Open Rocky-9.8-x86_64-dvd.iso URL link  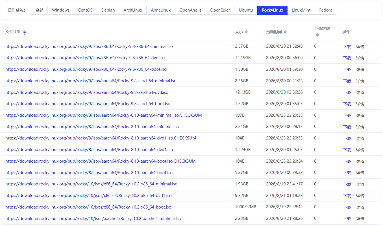[x=85, y=58]
